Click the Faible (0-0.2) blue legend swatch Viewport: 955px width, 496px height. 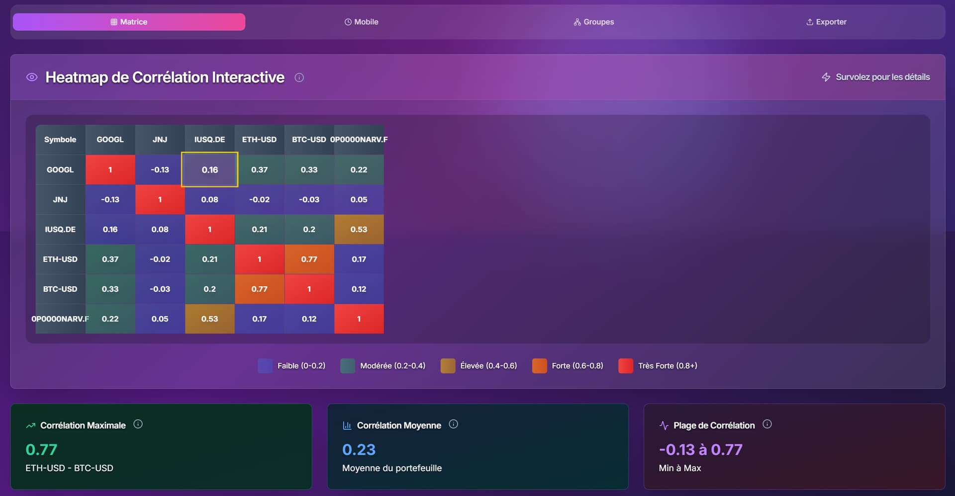(265, 366)
